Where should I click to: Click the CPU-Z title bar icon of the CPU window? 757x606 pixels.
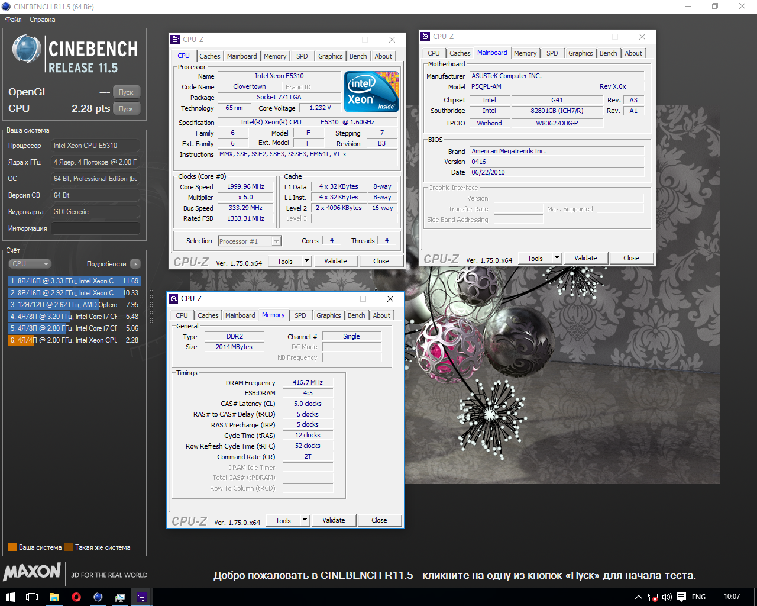pos(175,40)
